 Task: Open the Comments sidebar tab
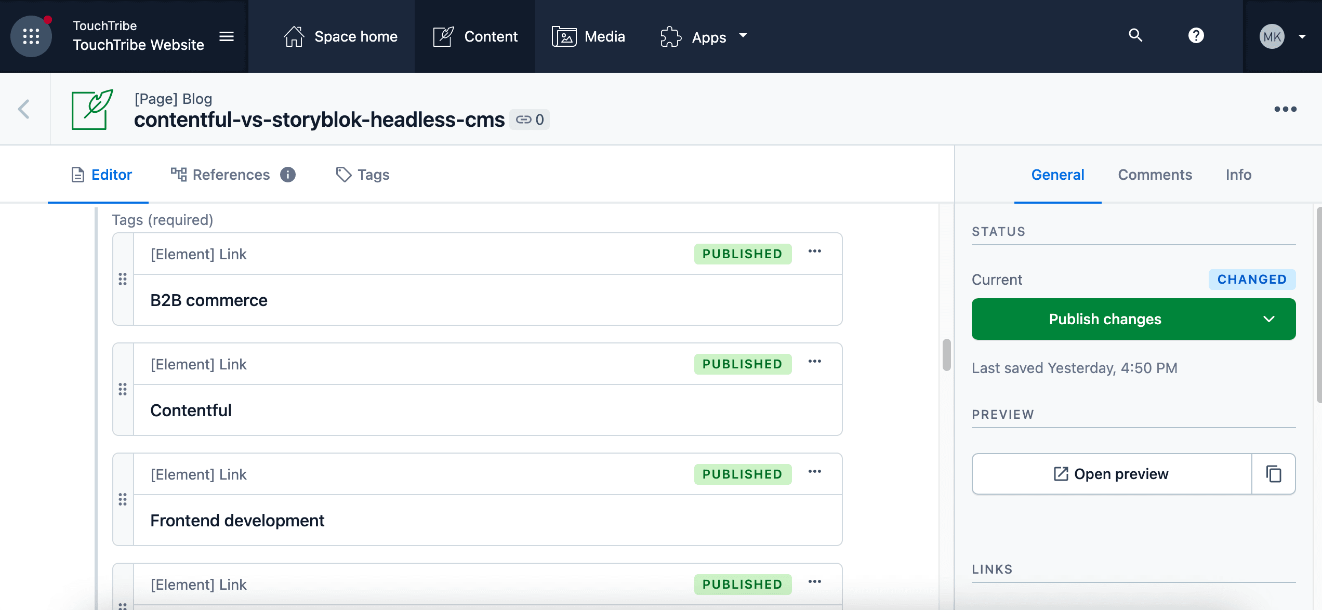coord(1155,175)
